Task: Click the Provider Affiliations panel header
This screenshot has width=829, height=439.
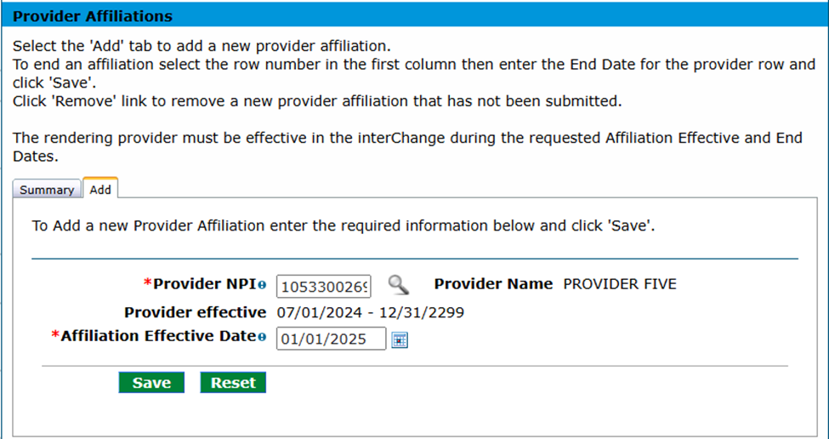Action: 93,16
